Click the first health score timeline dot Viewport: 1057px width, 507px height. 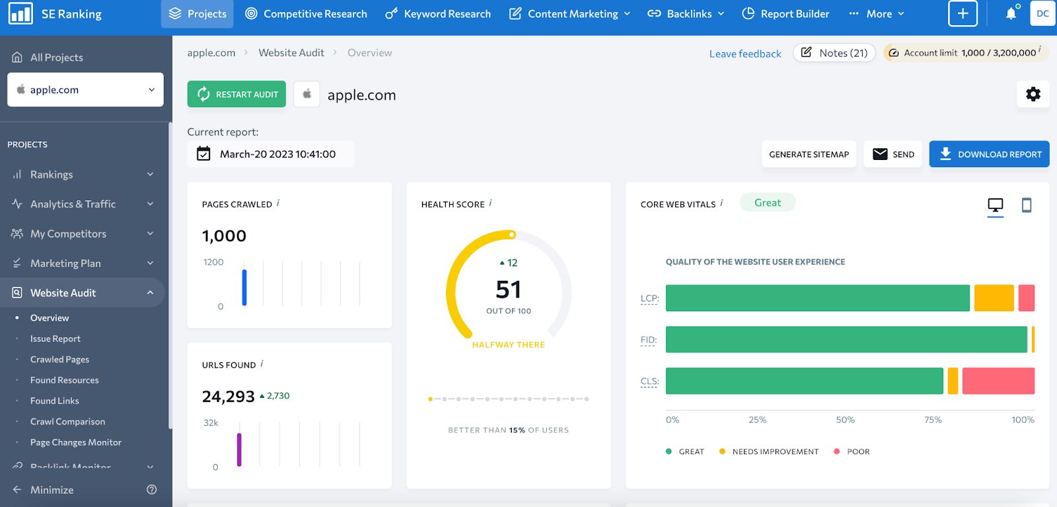pos(430,399)
